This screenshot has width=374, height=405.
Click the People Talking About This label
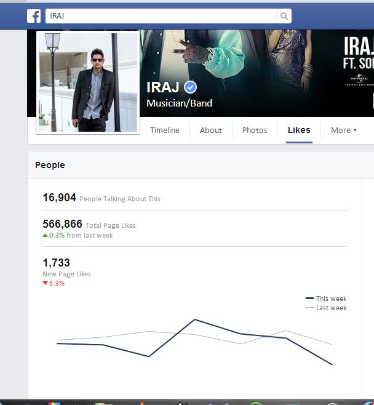click(x=120, y=199)
